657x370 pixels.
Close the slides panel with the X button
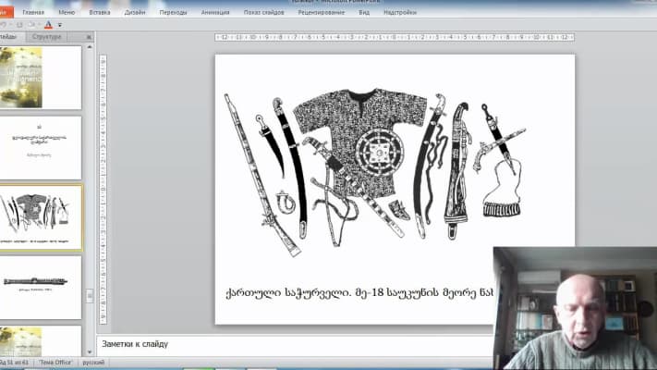tap(88, 37)
